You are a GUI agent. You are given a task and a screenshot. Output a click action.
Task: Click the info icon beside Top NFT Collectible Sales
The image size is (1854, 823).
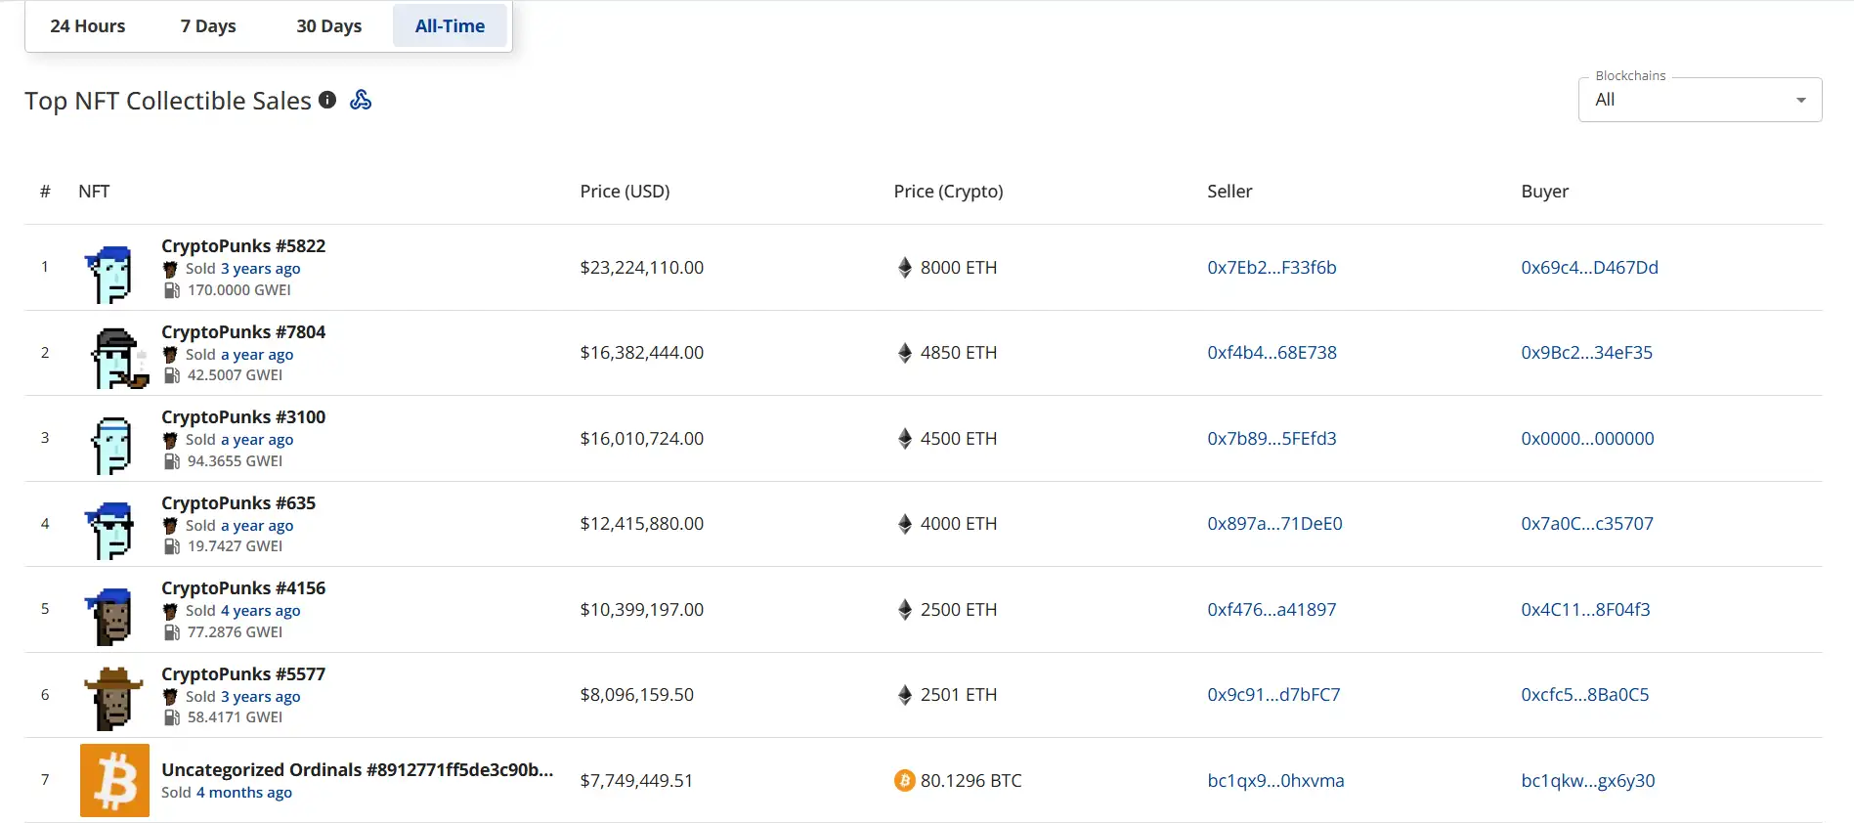point(327,100)
